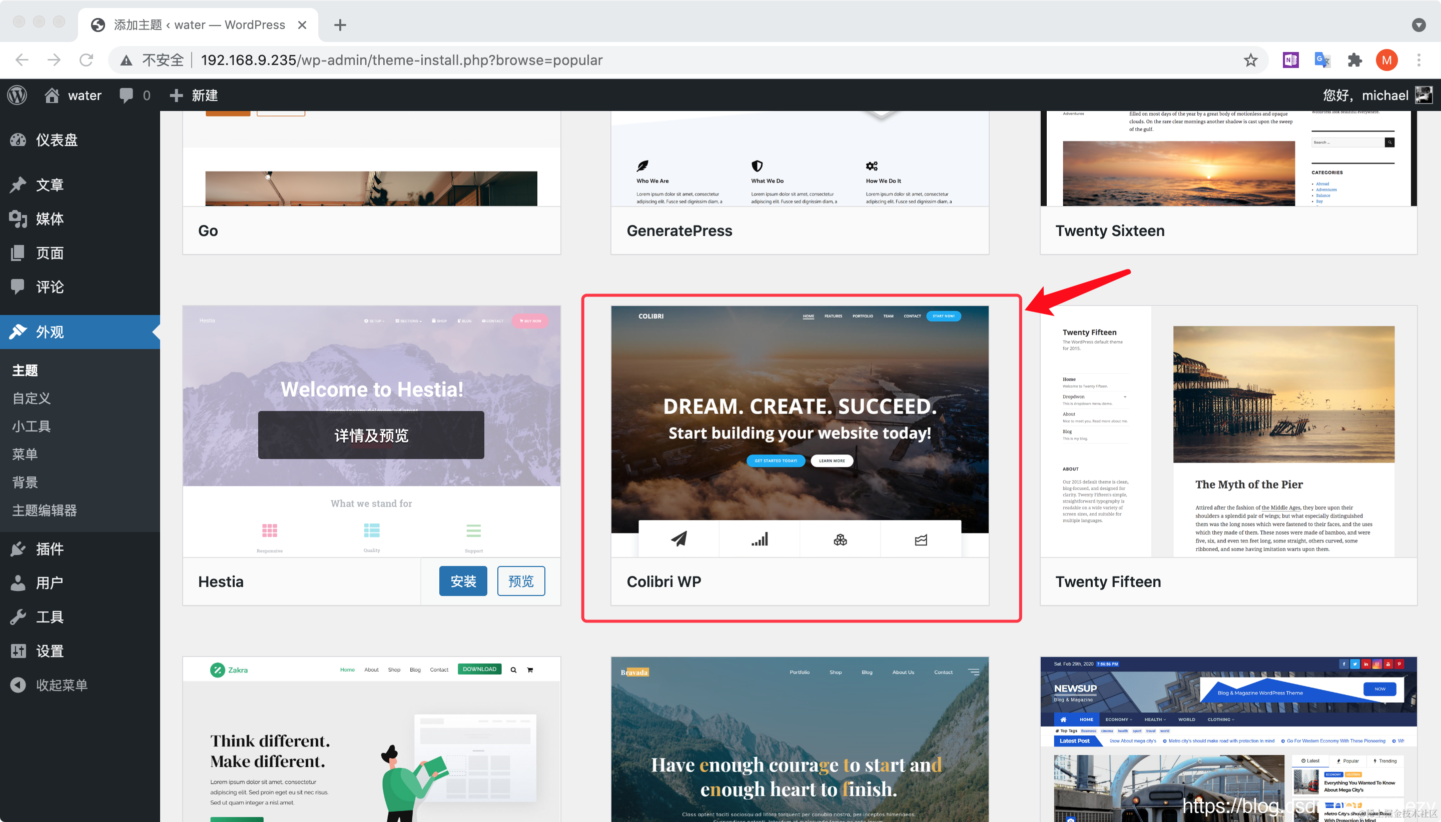Screen dimensions: 1441x822
Task: Click 安装 to install Hestia
Action: click(463, 581)
